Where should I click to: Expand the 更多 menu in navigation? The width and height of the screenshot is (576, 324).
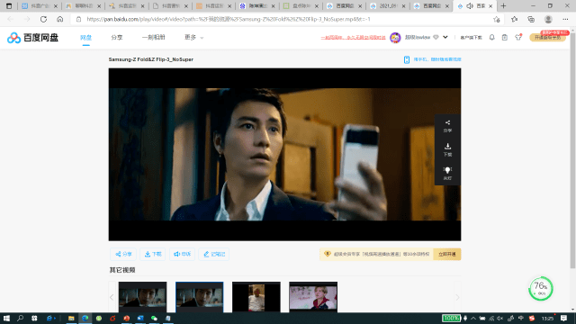(x=193, y=38)
